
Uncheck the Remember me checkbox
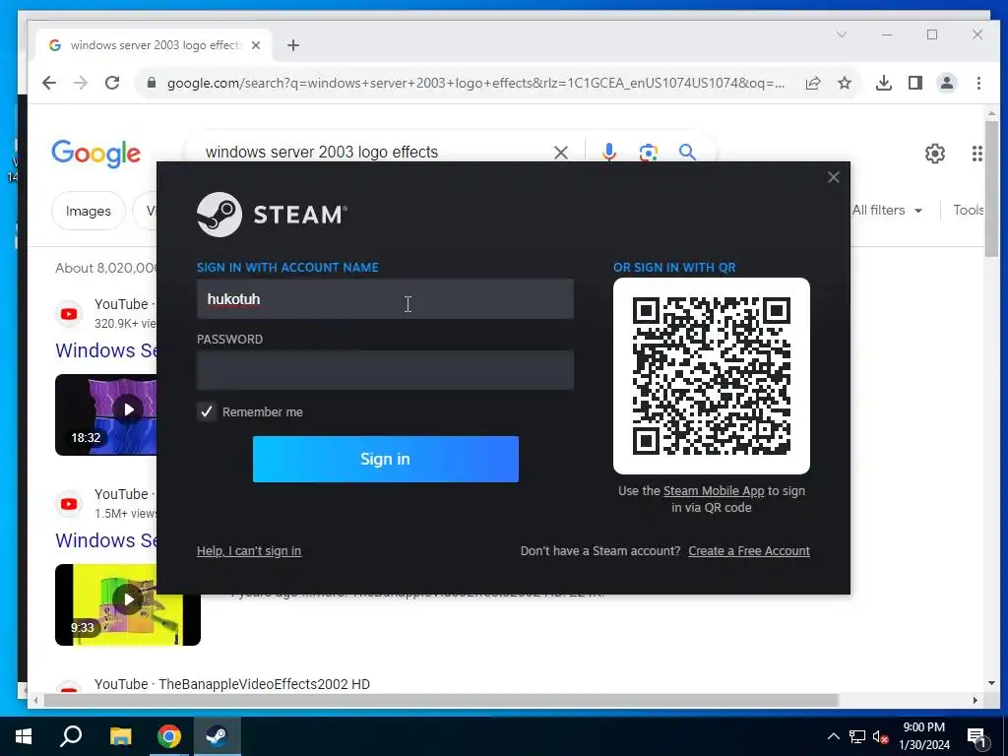[x=207, y=412]
